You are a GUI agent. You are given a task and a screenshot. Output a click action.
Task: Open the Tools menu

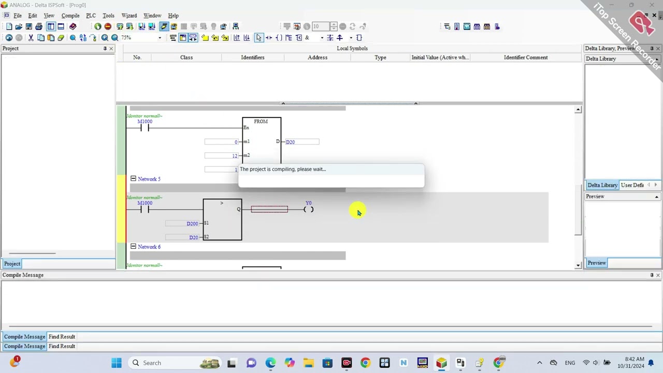[x=108, y=16]
